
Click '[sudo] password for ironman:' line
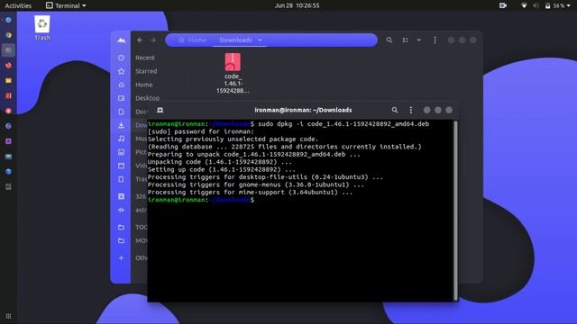point(200,131)
